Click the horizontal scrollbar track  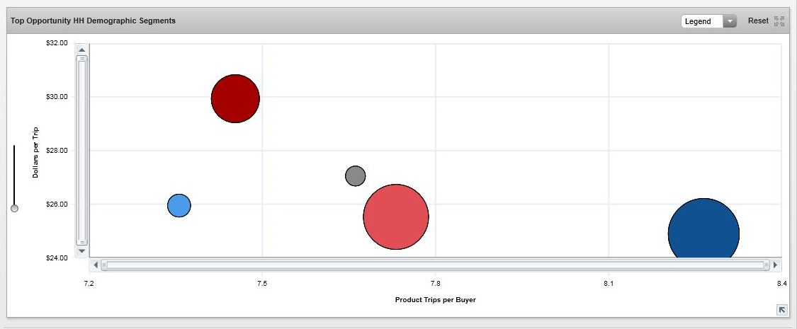435,265
